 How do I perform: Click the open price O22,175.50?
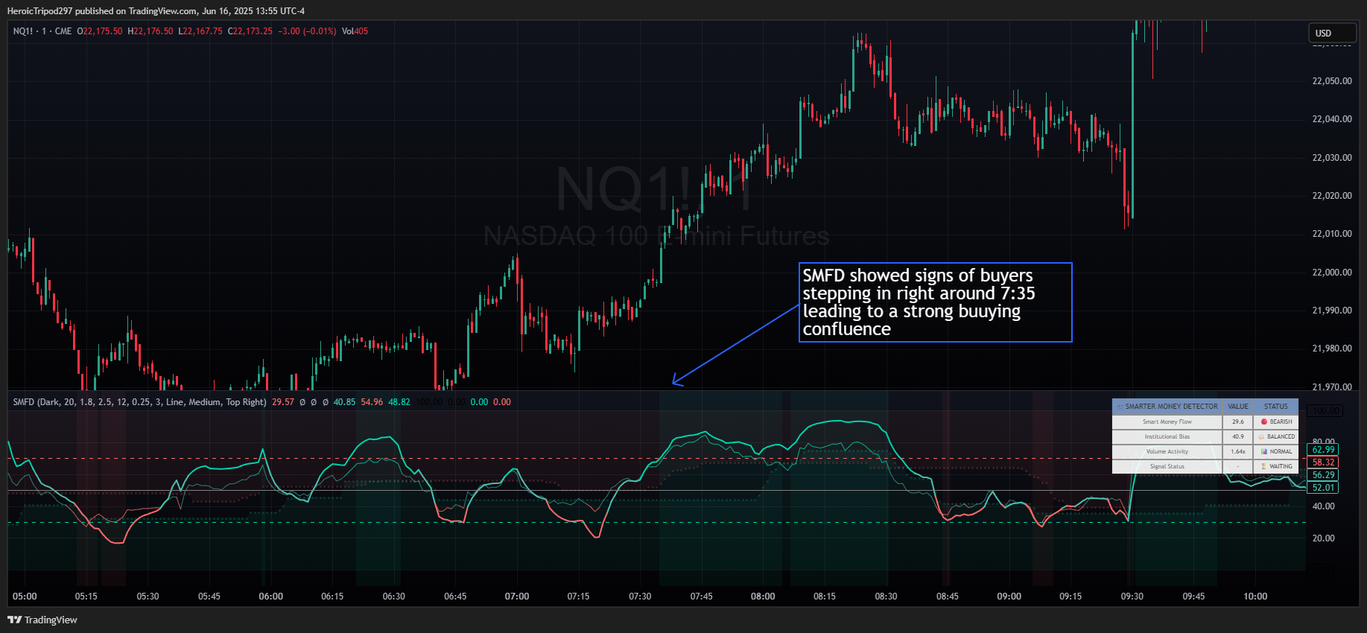[100, 31]
